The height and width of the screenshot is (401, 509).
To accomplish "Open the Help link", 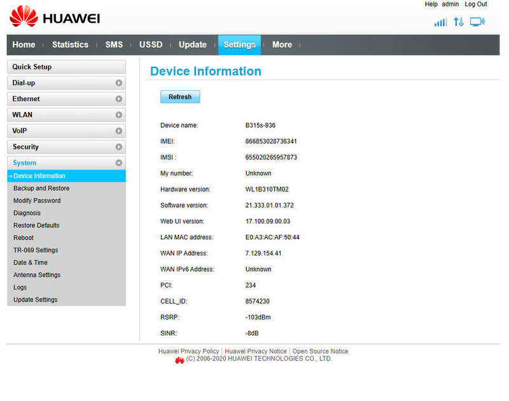I will click(x=431, y=4).
